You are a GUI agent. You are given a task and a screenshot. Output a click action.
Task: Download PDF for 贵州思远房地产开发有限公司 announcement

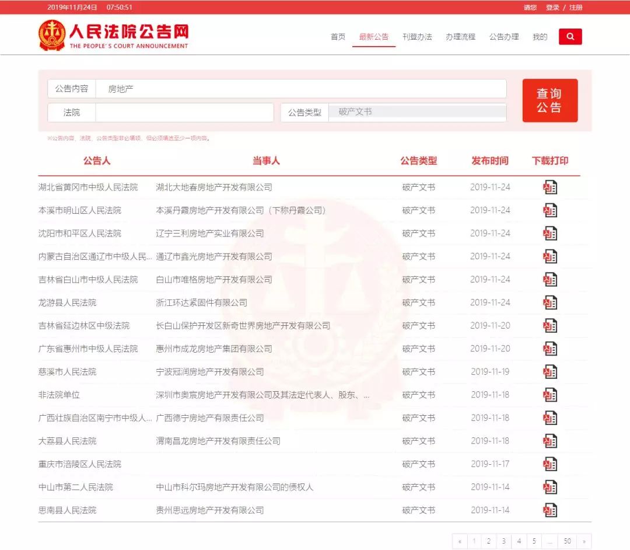[549, 510]
